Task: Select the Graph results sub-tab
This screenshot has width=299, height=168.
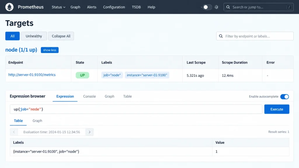Action: point(37,121)
